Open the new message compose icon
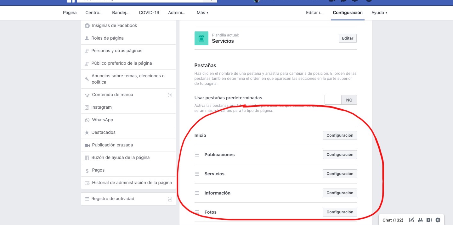Screen dimensions: 453x225 point(411,220)
